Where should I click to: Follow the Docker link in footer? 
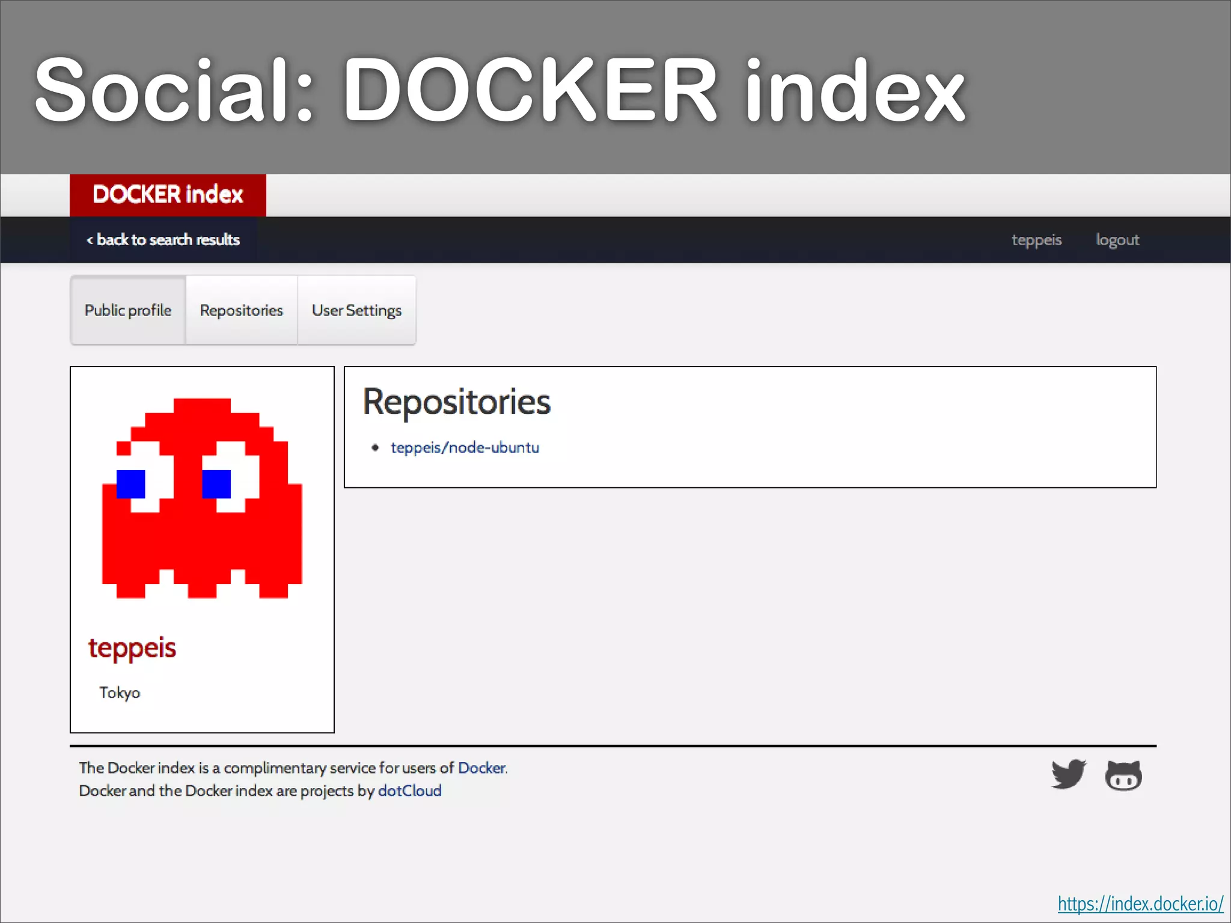click(482, 768)
